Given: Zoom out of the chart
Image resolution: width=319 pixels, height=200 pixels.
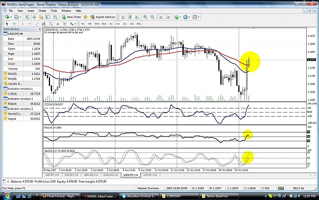Looking at the screenshot, I should pos(152,17).
